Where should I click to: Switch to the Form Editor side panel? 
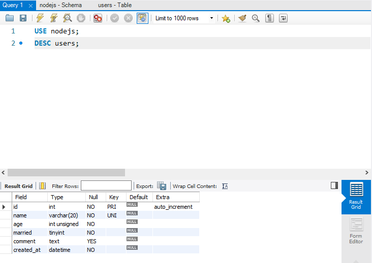(x=356, y=231)
